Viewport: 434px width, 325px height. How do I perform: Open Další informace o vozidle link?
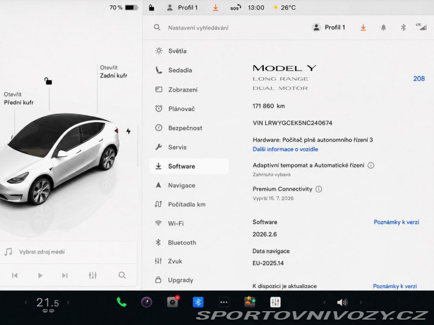[x=285, y=149]
